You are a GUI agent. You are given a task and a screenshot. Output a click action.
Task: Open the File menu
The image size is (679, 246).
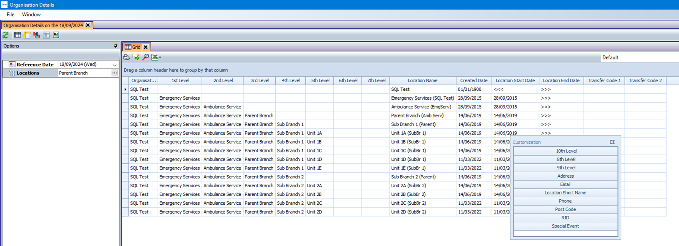pos(10,15)
